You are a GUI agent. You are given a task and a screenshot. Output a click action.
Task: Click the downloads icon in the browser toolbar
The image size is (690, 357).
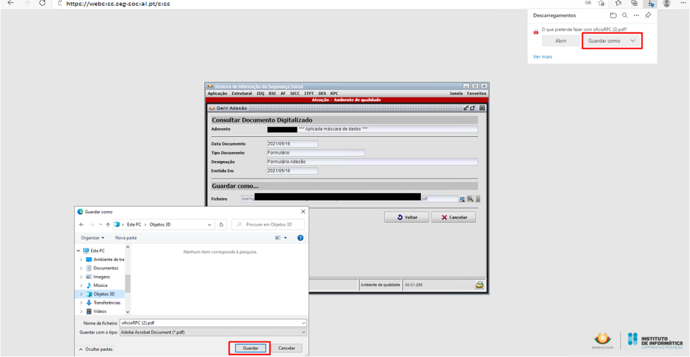[650, 3]
